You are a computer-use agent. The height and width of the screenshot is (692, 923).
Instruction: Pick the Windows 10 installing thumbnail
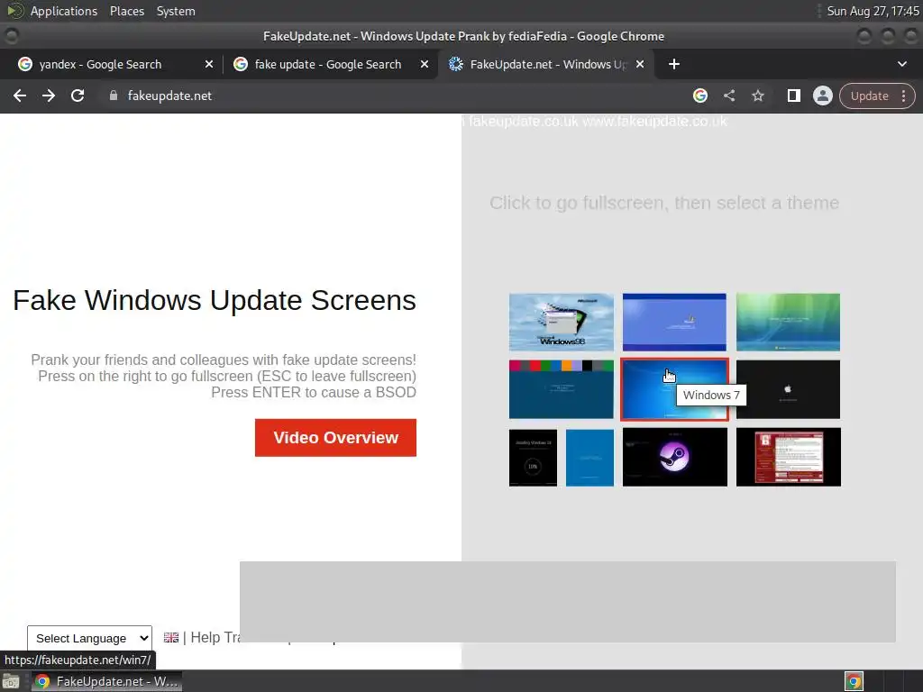pos(533,457)
